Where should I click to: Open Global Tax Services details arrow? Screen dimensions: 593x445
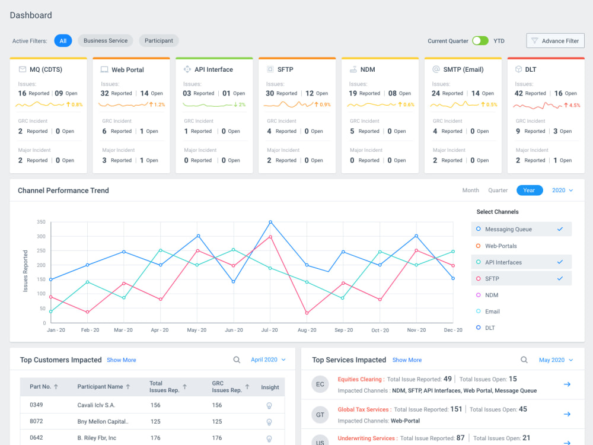coord(567,414)
